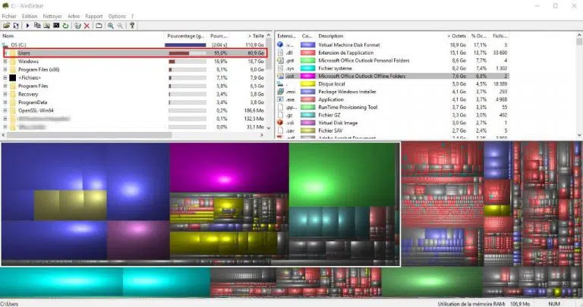Open Command Prompt Here toolbar icon

pos(56,26)
